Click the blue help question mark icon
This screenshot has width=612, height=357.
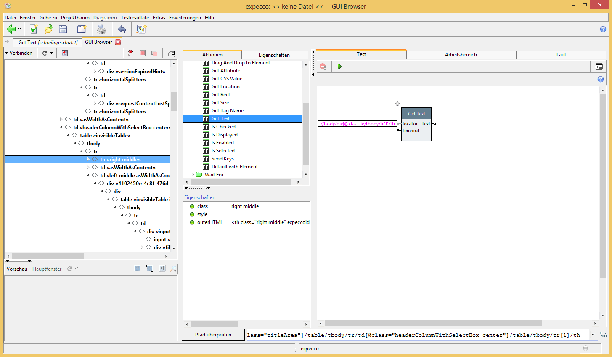603,29
